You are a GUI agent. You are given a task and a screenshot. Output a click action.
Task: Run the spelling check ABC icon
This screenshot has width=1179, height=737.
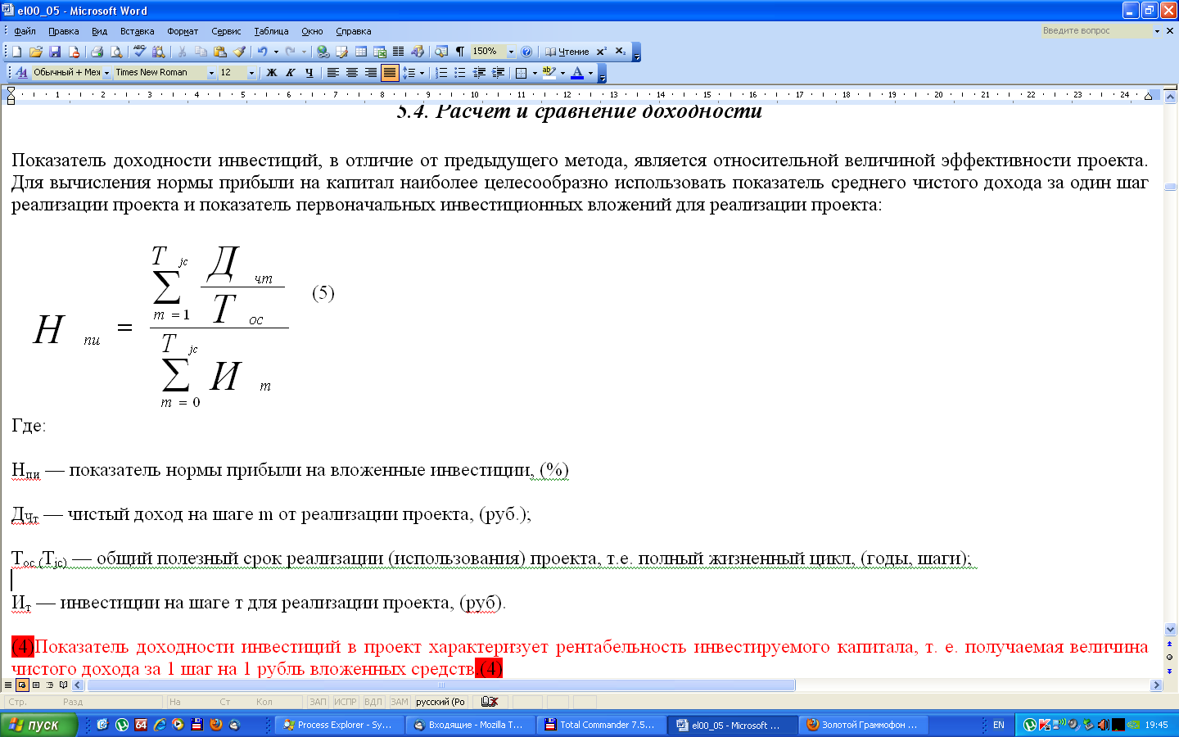click(139, 52)
